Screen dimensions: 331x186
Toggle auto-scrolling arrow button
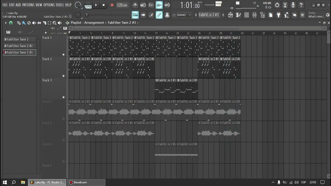coord(143,15)
